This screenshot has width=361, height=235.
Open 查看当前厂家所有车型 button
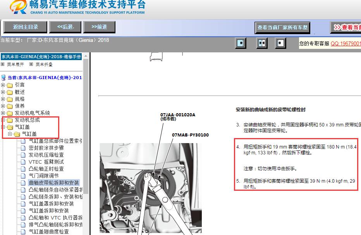pyautogui.click(x=282, y=28)
